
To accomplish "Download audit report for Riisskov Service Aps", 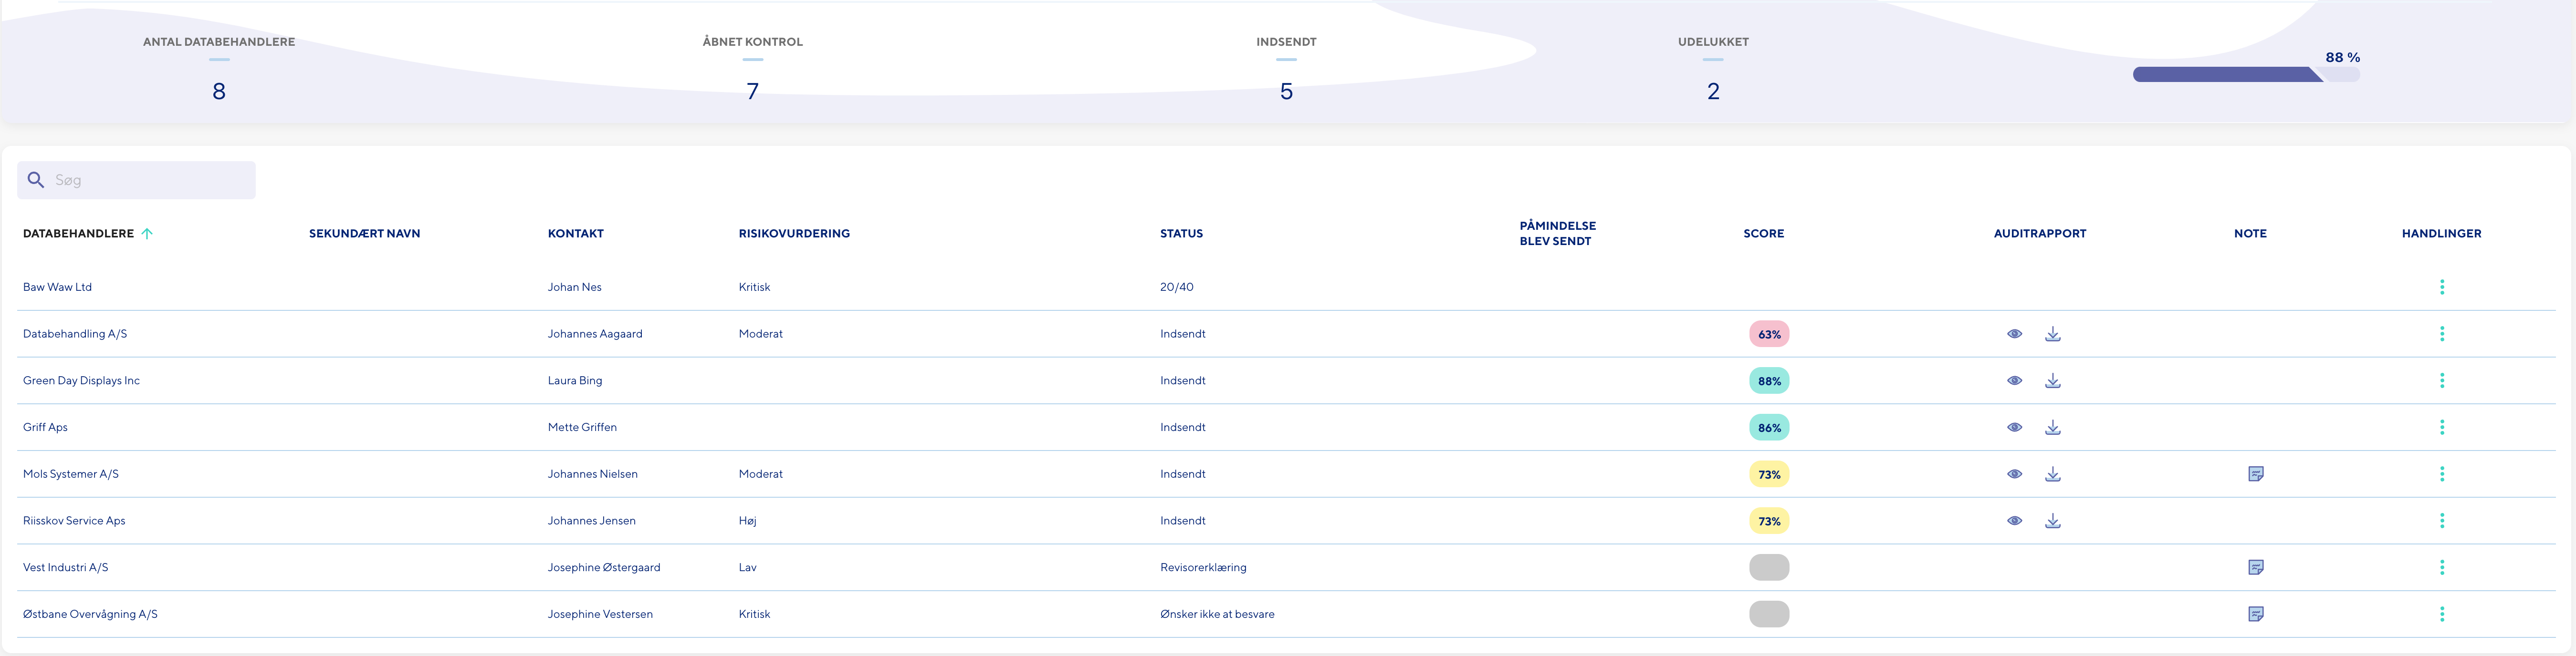I will click(2052, 521).
